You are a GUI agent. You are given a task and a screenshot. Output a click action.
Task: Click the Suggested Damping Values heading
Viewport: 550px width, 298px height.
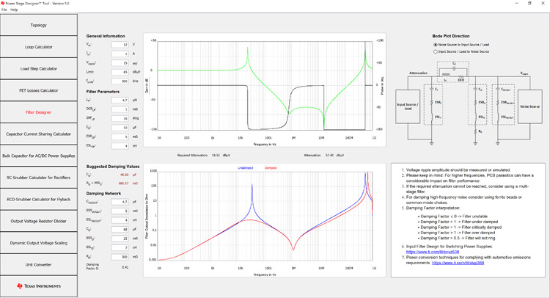pos(113,167)
